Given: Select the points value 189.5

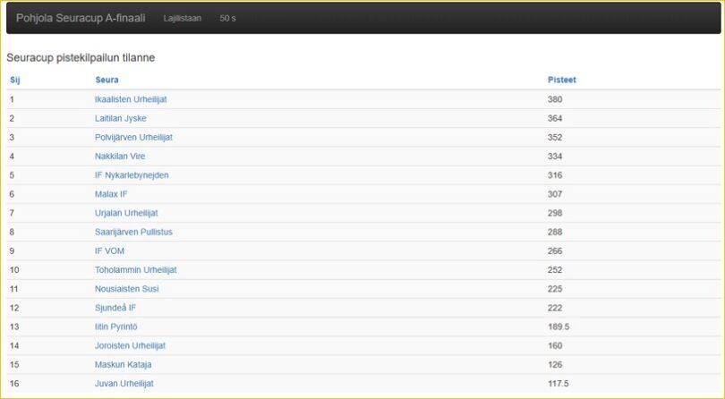Looking at the screenshot, I should click(559, 327).
